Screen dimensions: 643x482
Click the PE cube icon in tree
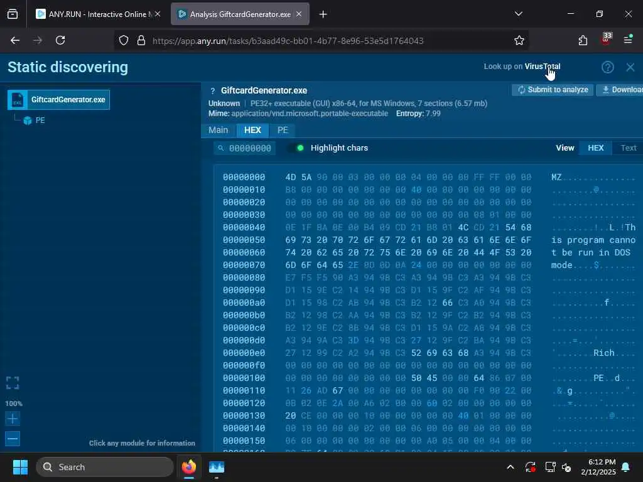28,120
